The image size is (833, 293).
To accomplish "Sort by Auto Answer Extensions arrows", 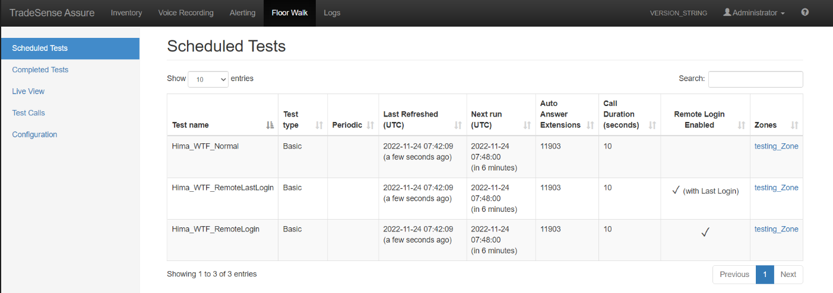I will [590, 125].
